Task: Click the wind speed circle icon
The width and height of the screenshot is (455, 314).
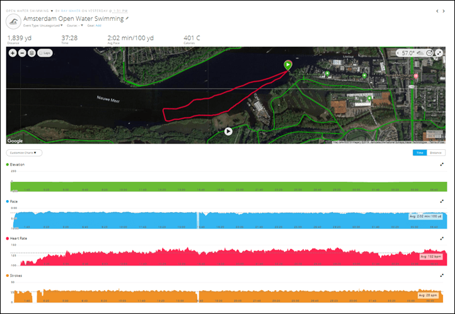Action: coord(429,53)
